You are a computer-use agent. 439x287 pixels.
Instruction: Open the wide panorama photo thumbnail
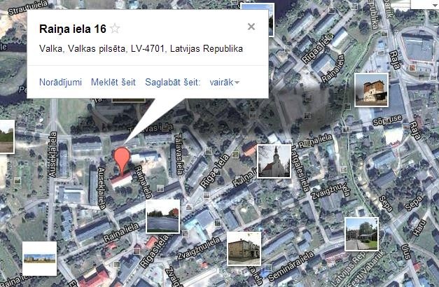point(39,258)
